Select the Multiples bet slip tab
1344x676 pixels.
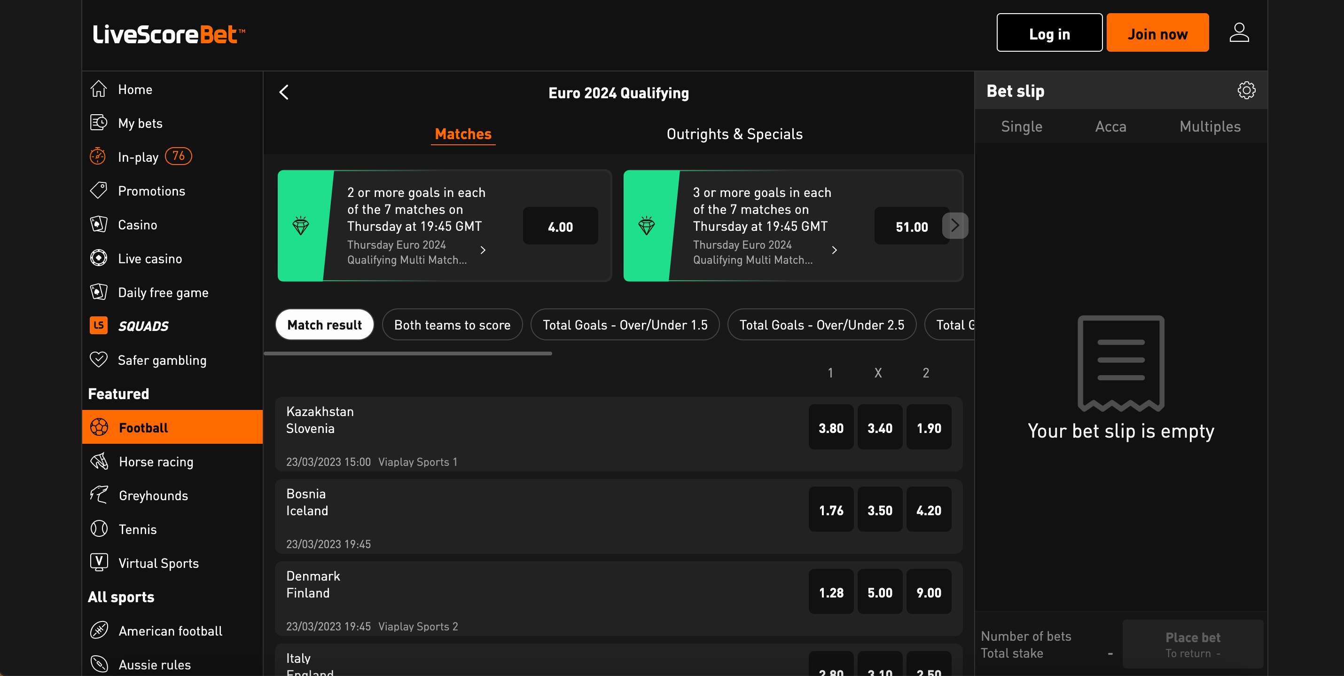click(x=1210, y=126)
